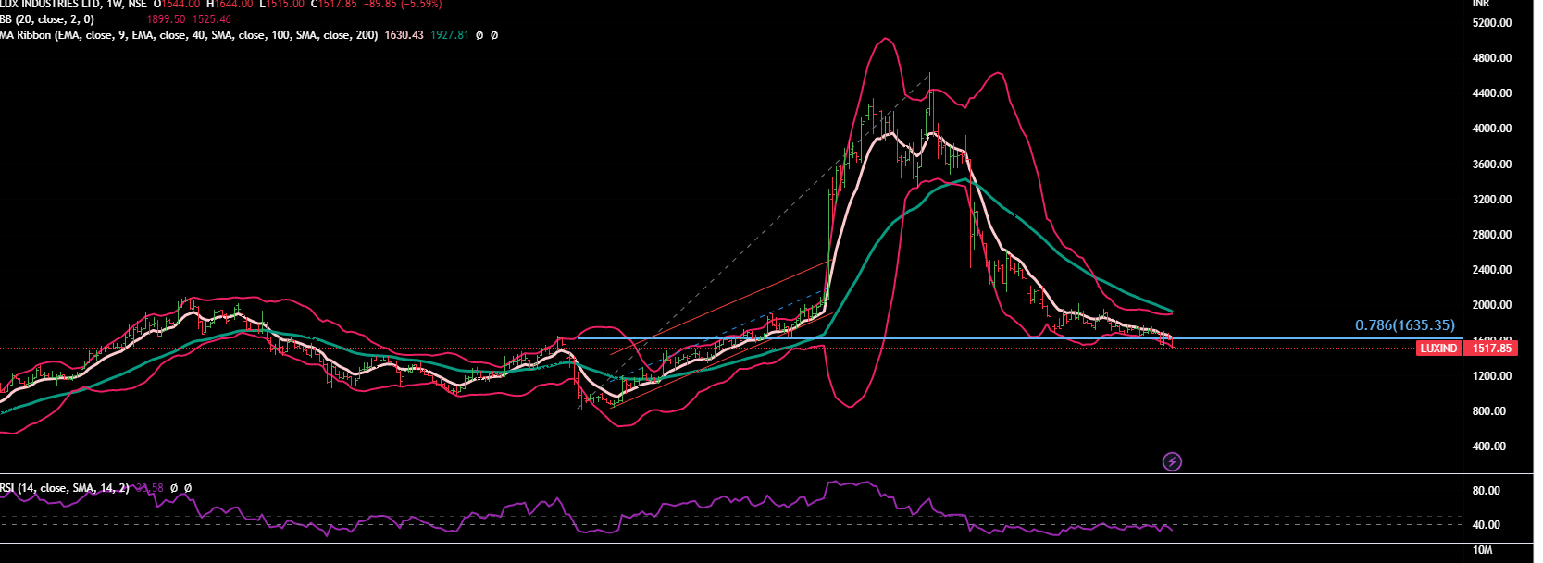The width and height of the screenshot is (1543, 563).
Task: Select the RSI (14, close, SMA) legend
Action: tap(65, 488)
